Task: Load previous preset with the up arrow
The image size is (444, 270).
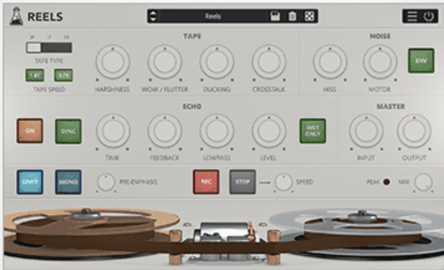Action: [153, 13]
